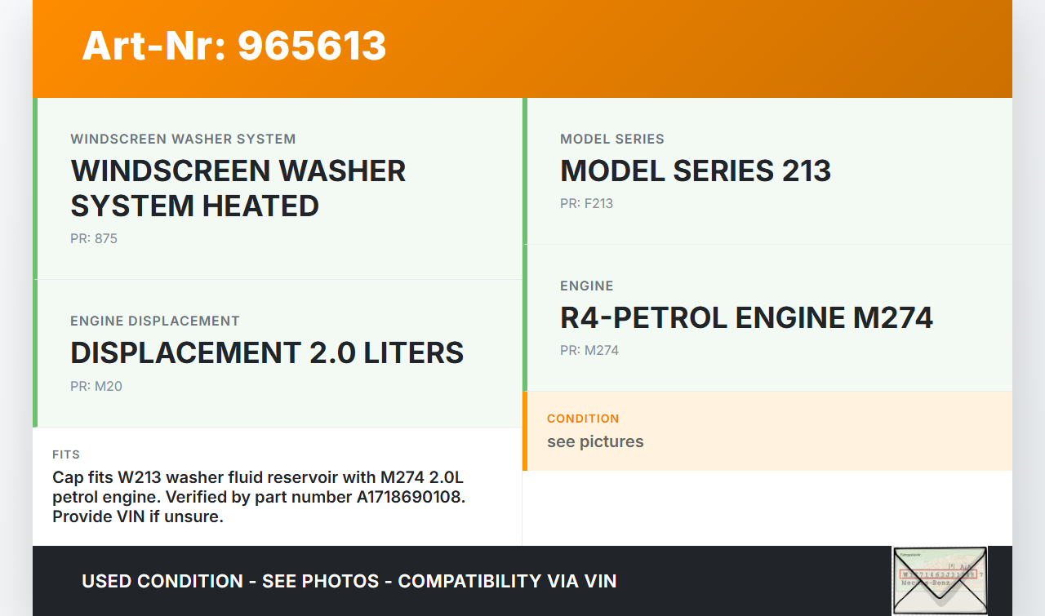Click the Fits section label
Viewport: 1045px width, 616px height.
point(66,454)
